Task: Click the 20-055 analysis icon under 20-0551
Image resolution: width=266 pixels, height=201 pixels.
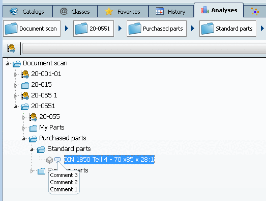Action: coord(33,117)
